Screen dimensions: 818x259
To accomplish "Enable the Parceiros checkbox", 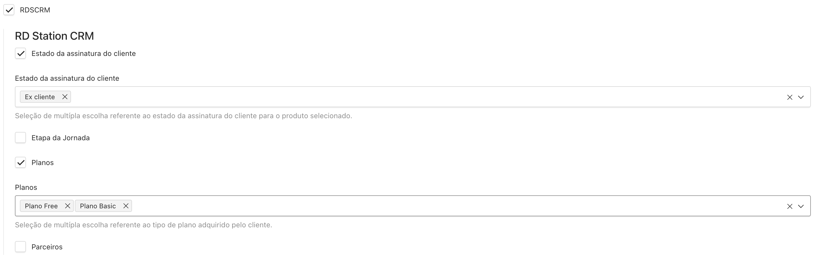I will click(20, 247).
